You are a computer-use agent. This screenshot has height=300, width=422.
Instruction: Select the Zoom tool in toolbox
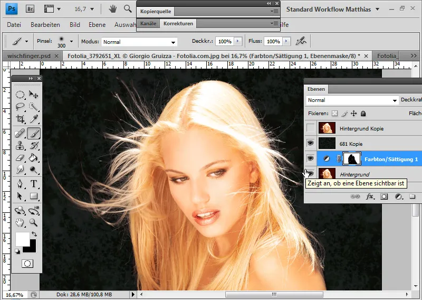coord(34,222)
